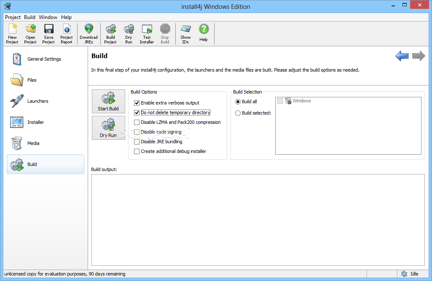432x281 pixels.
Task: Uncheck Enable extra verbose output
Action: coord(137,103)
